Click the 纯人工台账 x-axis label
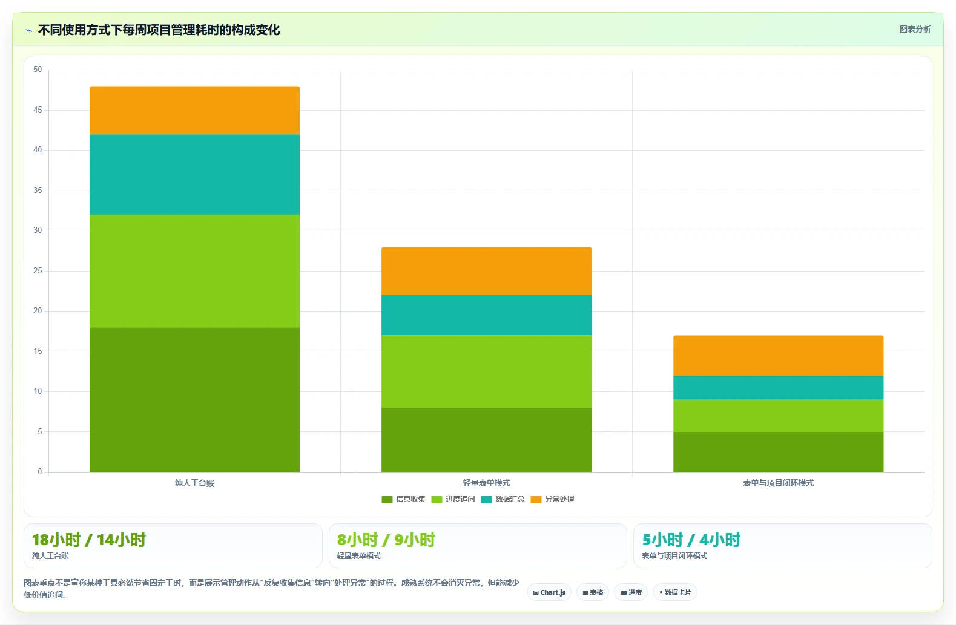The image size is (956, 625). coord(194,483)
